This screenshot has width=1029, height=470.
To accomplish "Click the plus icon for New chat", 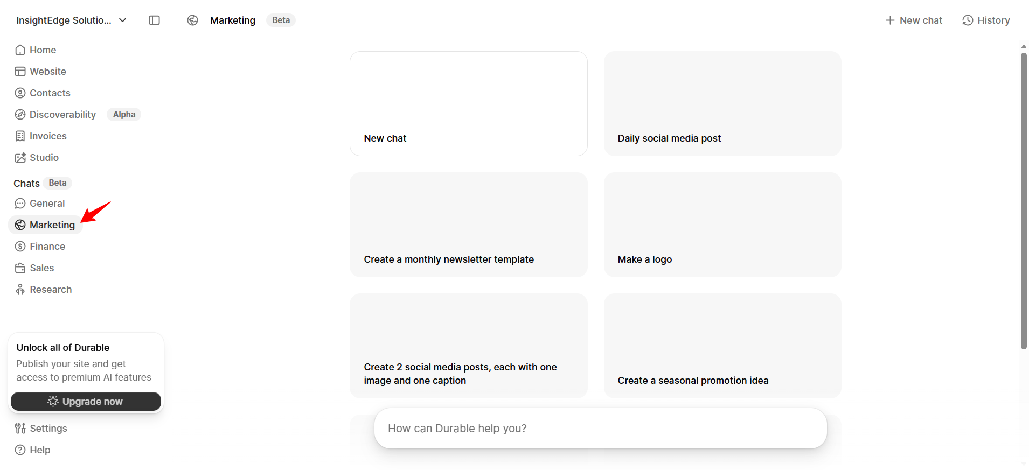I will pos(890,20).
